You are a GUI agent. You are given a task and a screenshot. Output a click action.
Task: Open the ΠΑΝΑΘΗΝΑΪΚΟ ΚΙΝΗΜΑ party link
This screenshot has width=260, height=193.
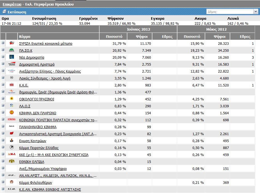point(38,127)
